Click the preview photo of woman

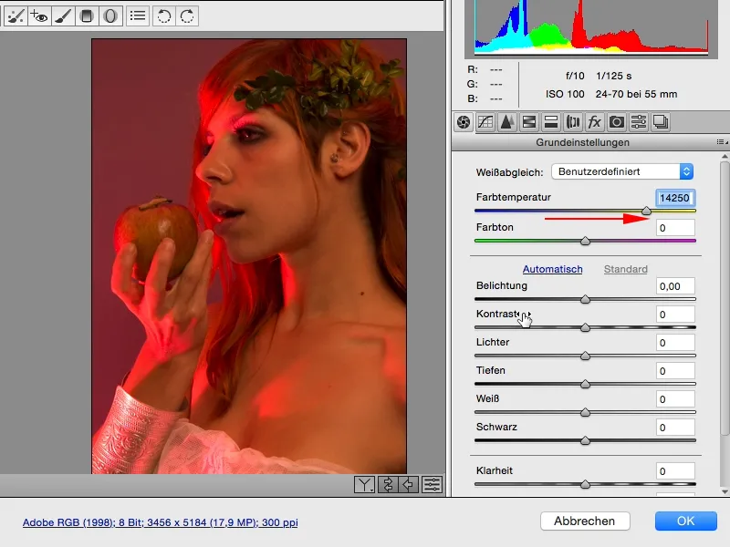pos(249,256)
